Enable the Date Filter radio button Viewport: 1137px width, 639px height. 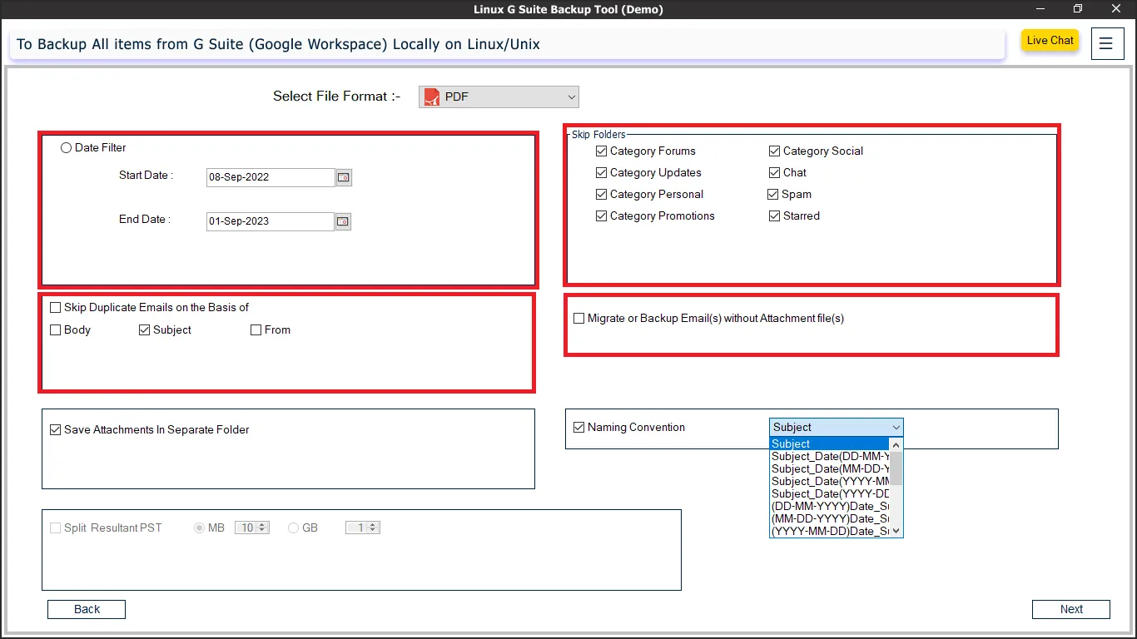click(67, 148)
